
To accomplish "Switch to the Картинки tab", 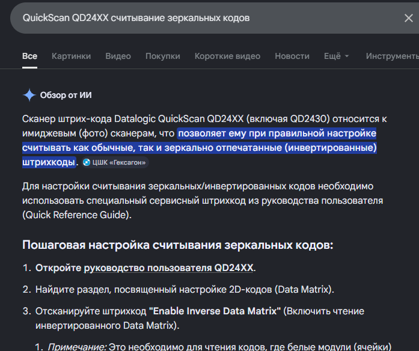I will pyautogui.click(x=71, y=56).
